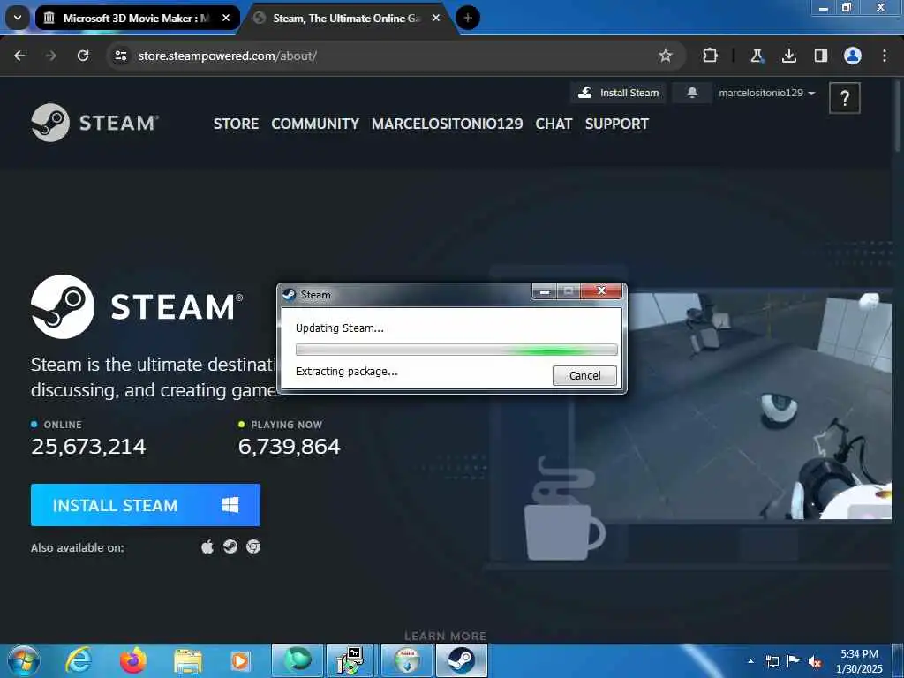Click the header Install Steam button
The width and height of the screenshot is (904, 678).
618,93
